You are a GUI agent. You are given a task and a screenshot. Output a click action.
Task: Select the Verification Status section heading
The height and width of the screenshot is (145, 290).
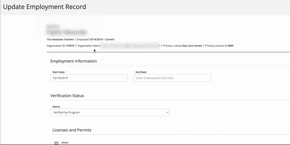coord(67,96)
